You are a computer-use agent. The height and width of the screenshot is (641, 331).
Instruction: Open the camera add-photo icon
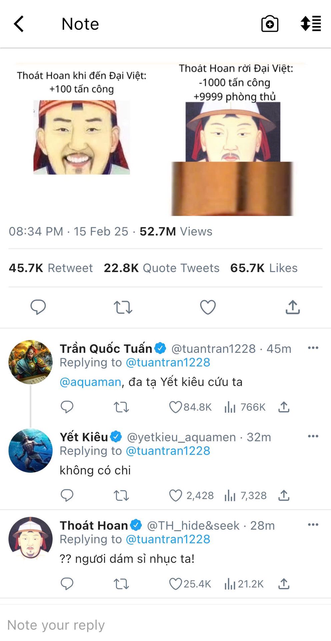pos(270,24)
